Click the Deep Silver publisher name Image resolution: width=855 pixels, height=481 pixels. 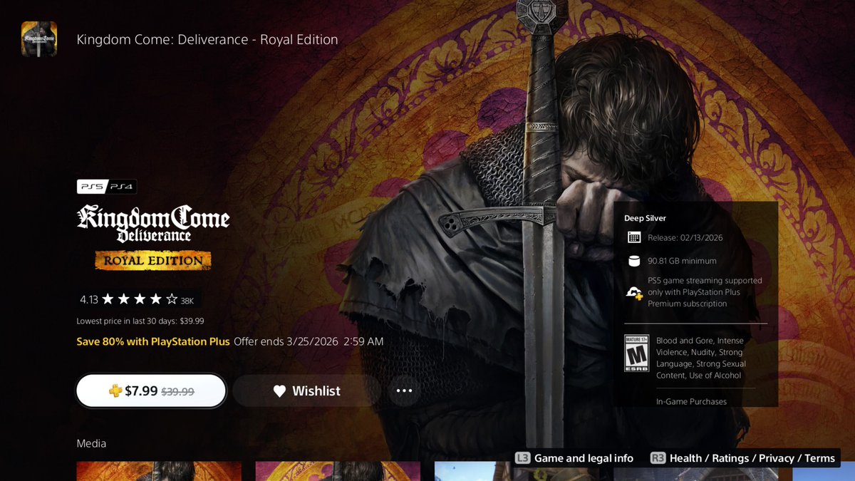click(645, 218)
